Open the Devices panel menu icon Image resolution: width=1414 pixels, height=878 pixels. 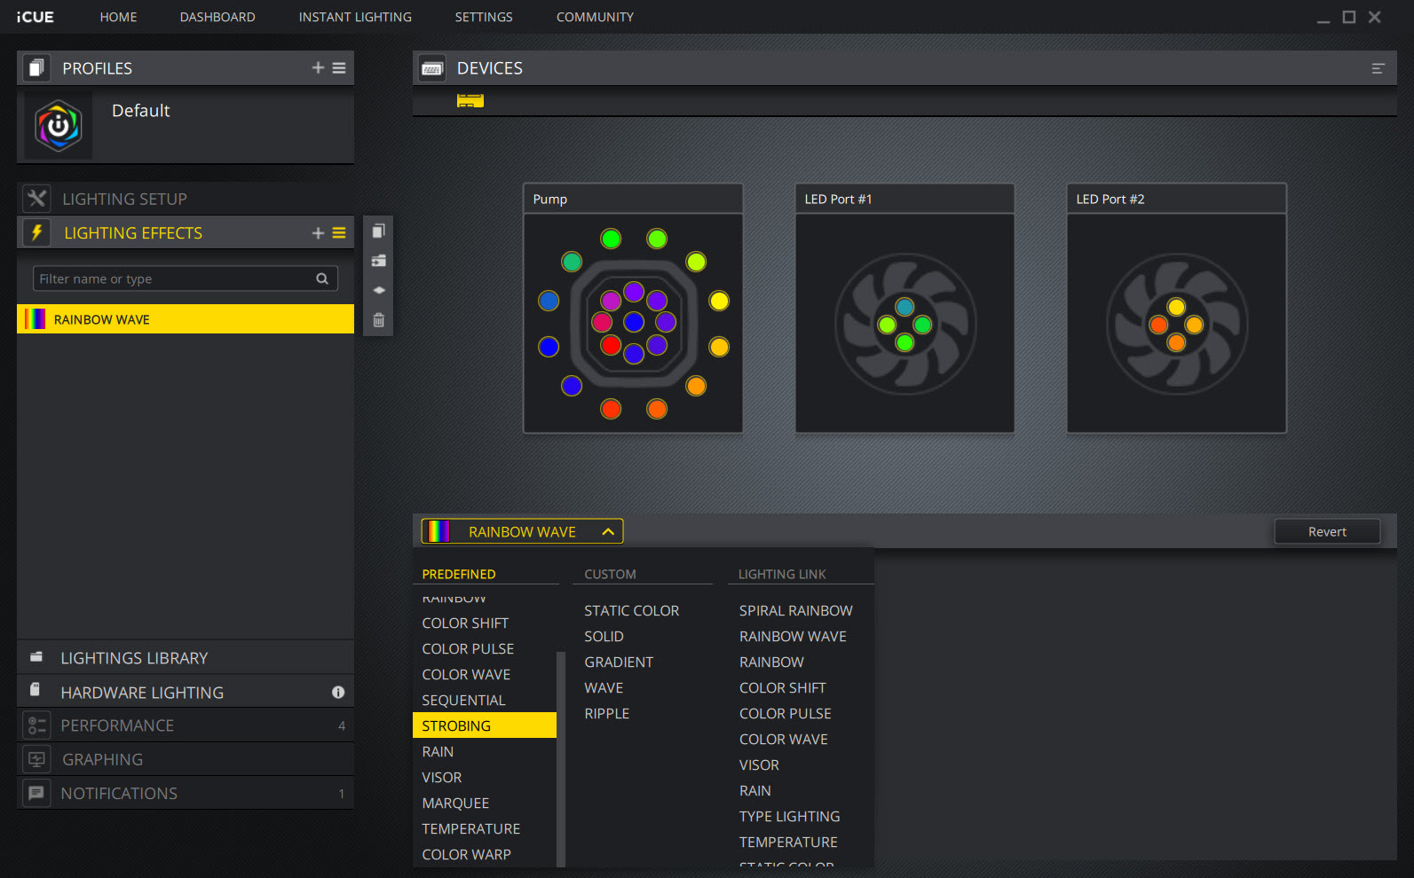coord(1378,68)
